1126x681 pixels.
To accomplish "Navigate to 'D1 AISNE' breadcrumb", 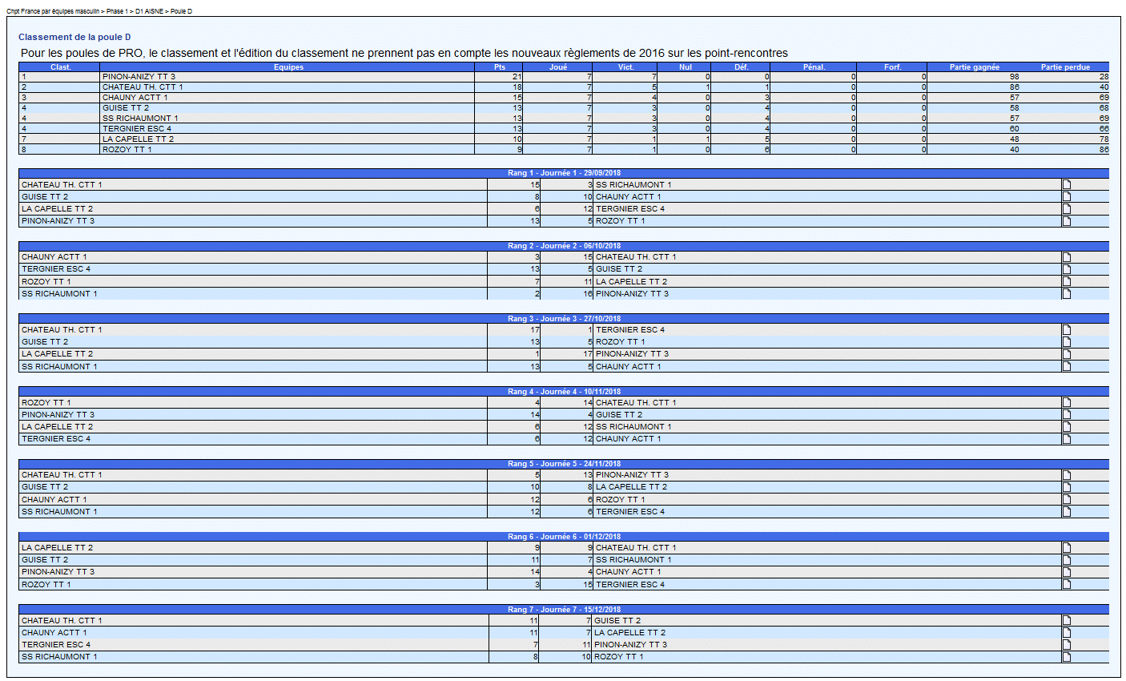I will coord(149,12).
